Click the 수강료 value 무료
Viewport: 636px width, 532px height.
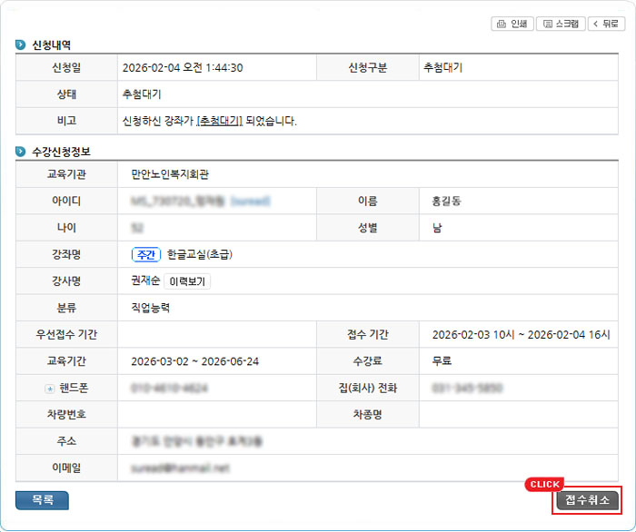tap(442, 361)
